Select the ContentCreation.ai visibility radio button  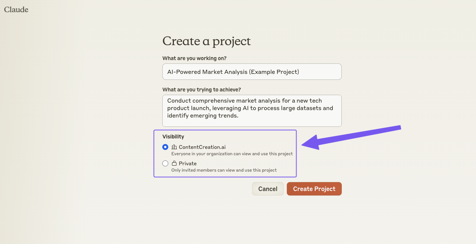(165, 147)
